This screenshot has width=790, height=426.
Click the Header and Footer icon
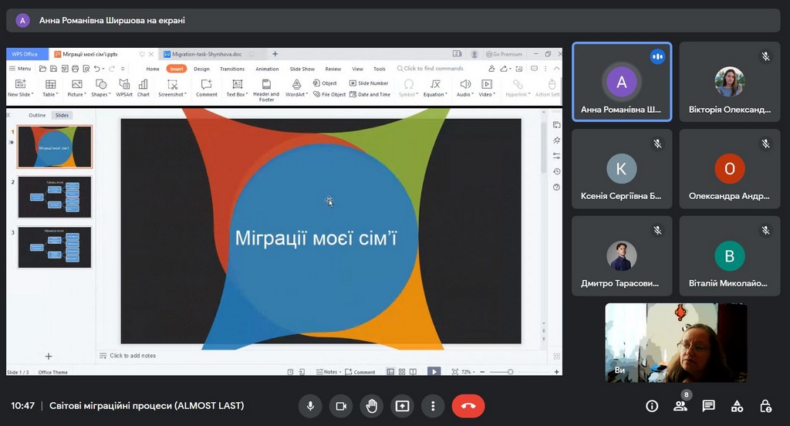pos(266,84)
